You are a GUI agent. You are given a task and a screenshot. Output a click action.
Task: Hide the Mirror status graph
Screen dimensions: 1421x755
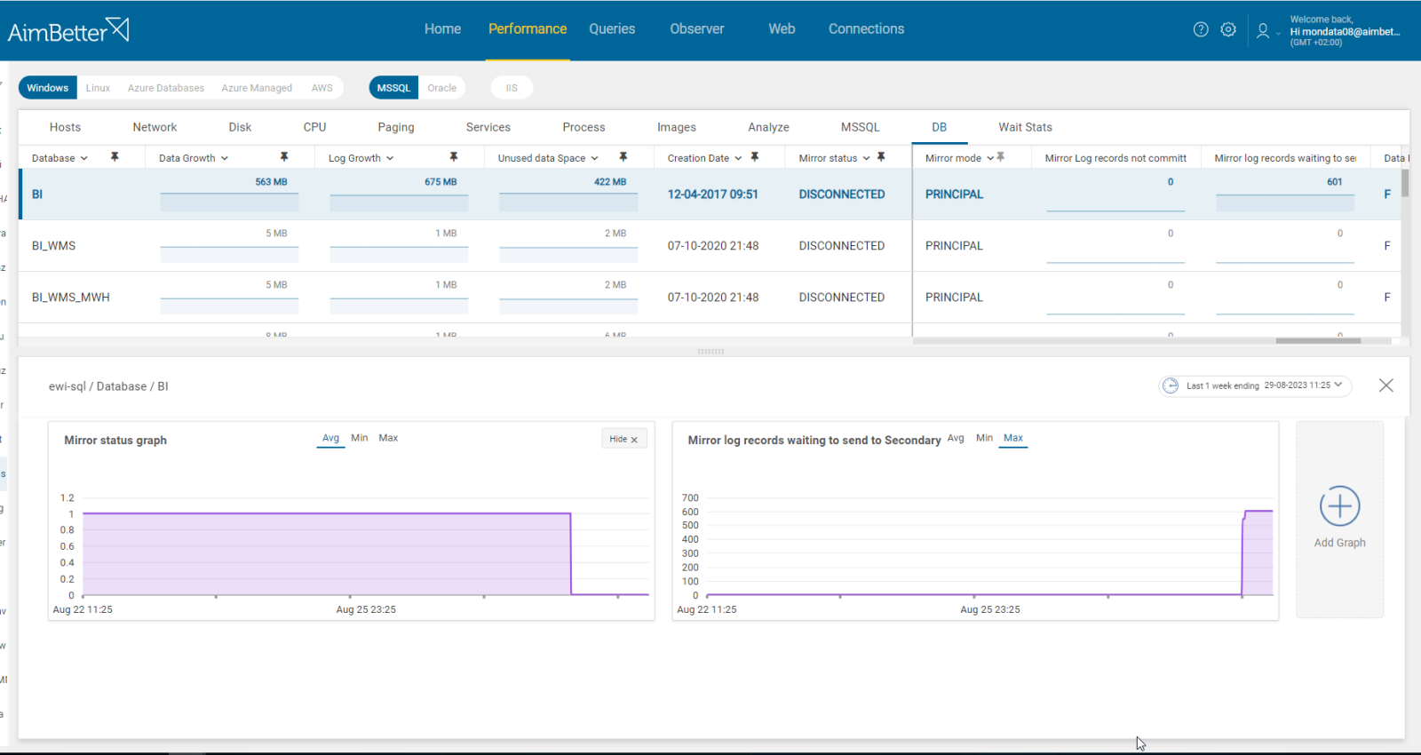click(624, 439)
